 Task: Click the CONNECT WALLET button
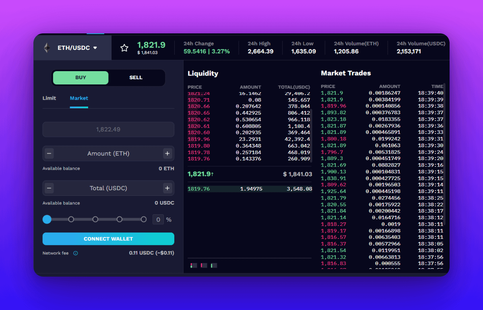pos(108,239)
